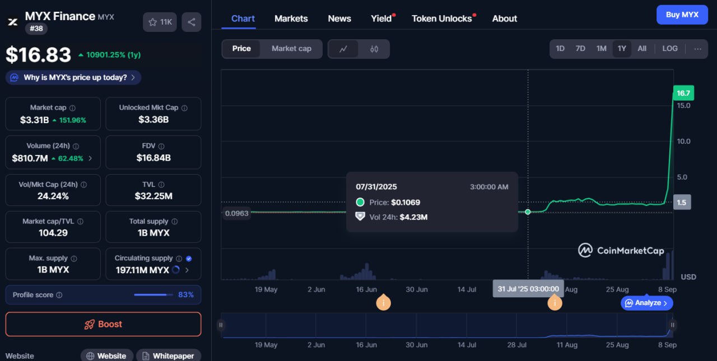This screenshot has width=717, height=361.
Task: Click the info icon beside Circulating supply
Action: click(x=179, y=259)
